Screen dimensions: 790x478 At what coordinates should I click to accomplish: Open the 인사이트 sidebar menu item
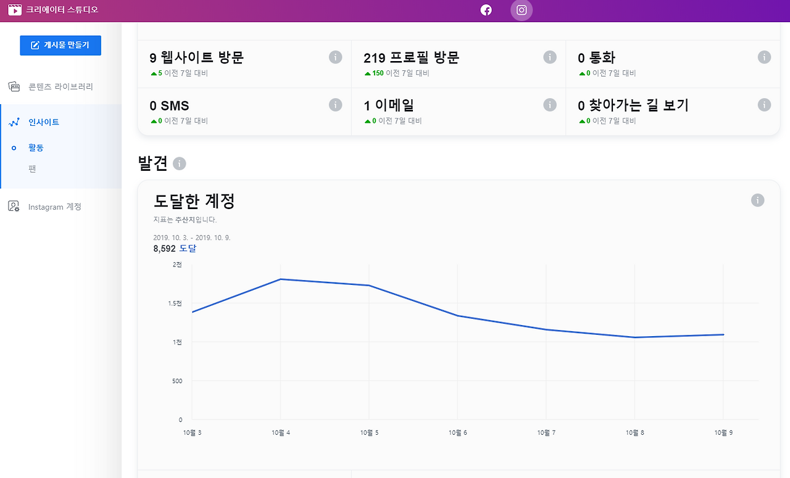click(x=43, y=122)
